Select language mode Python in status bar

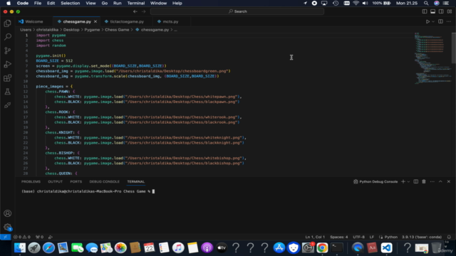point(391,237)
